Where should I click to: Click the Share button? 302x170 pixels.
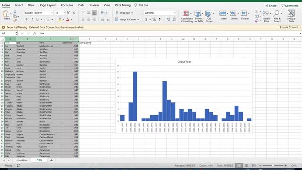(271, 6)
